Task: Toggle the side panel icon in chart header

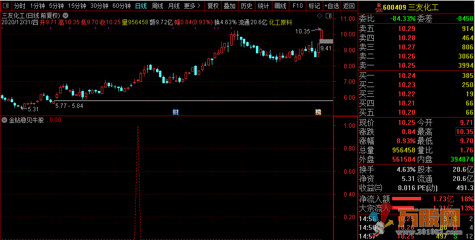Action: pos(329,15)
